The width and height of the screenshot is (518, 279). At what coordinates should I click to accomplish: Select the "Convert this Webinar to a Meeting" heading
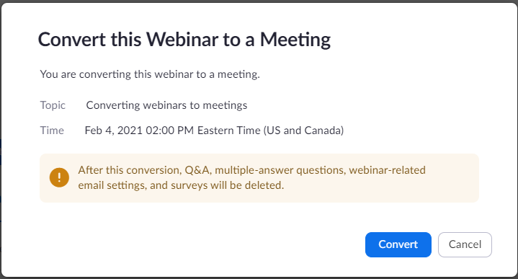click(184, 40)
